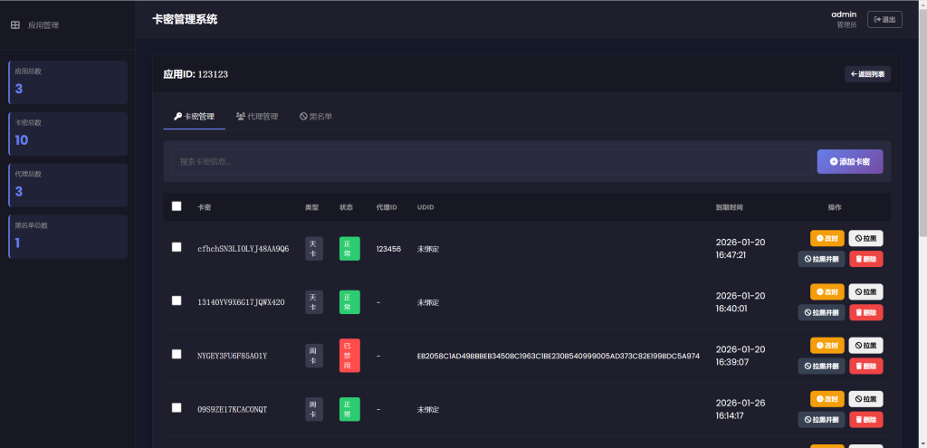
Task: Open 应用管理 in the sidebar
Action: click(36, 25)
